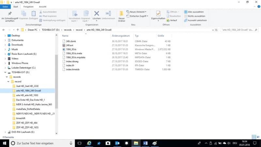261x147 pixels.
Task: Select file 1984_00.ts.meta
Action: click(x=74, y=53)
